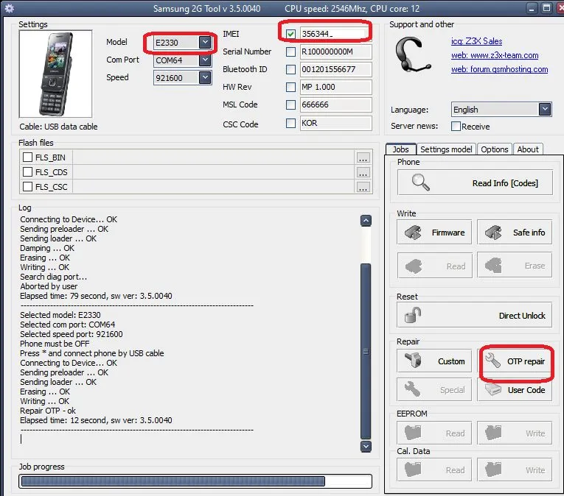Click the Custom repair tool icon
The image size is (564, 496).
tap(413, 361)
